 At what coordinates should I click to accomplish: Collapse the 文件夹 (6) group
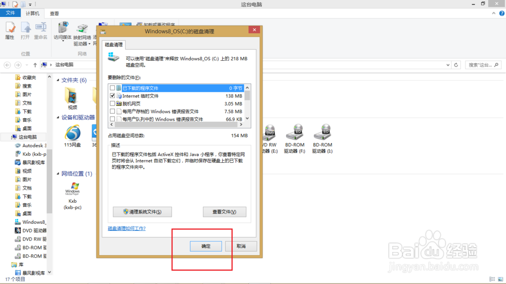[58, 80]
